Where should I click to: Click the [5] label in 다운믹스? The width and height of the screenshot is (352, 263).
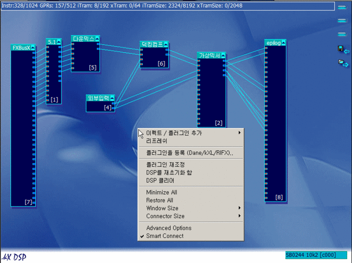93,68
